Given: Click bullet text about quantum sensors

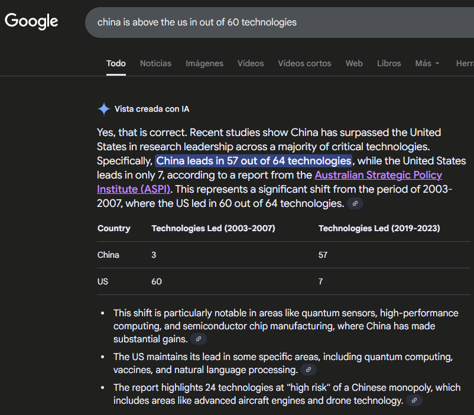Looking at the screenshot, I should [285, 326].
